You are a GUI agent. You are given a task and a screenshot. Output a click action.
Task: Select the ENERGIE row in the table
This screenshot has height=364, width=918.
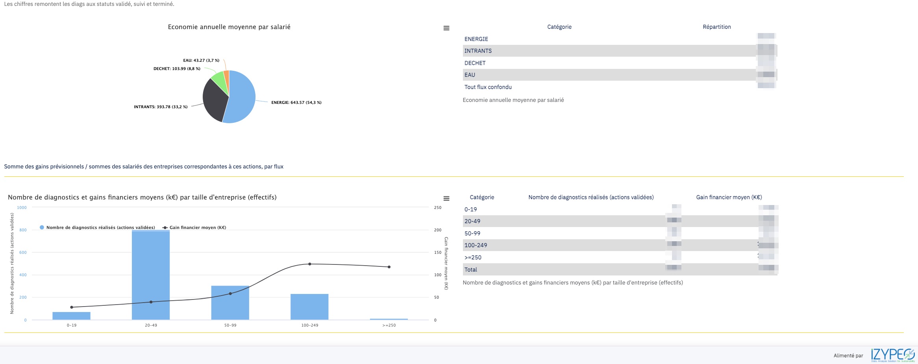click(620, 39)
